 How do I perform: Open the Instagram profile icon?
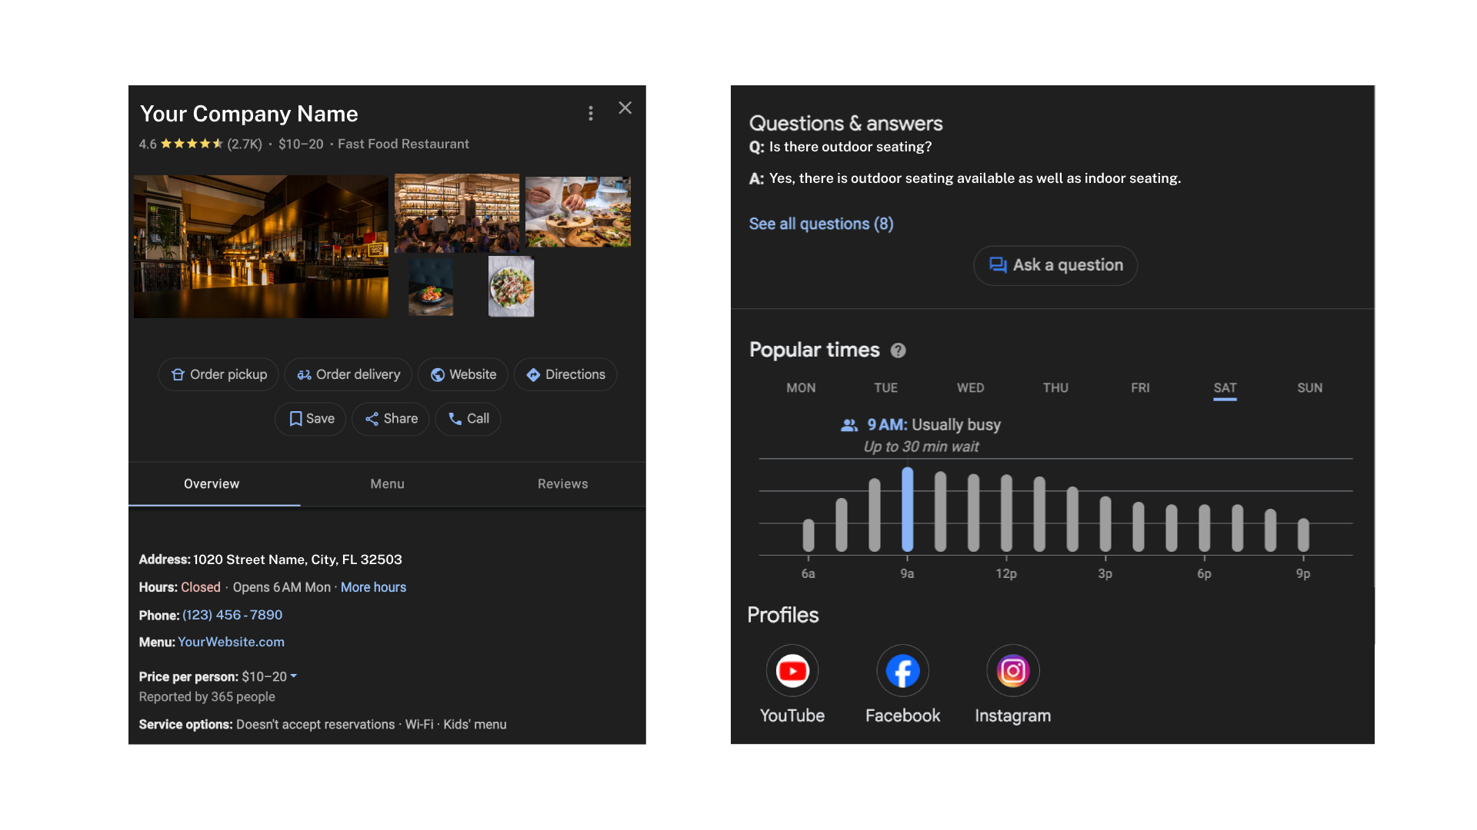[x=1012, y=671]
